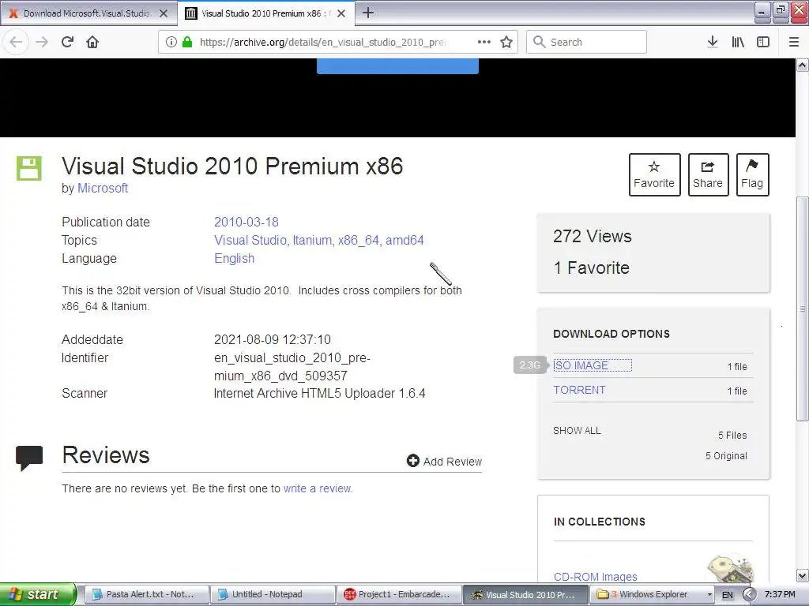Screen dimensions: 809x606
Task: Go back with the browser Back arrow
Action: pos(16,42)
